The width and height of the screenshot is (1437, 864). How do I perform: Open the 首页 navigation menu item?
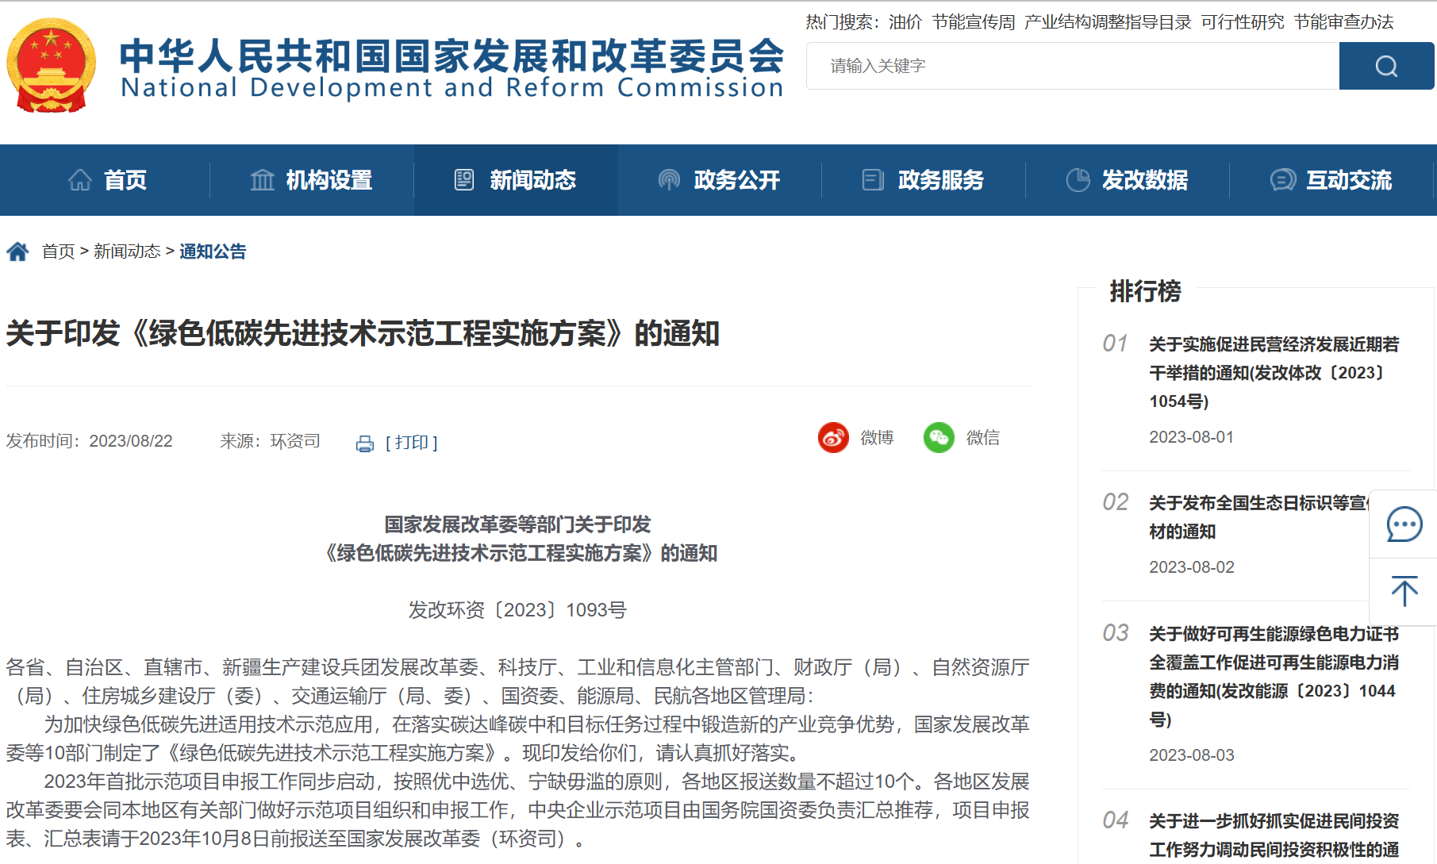[108, 180]
